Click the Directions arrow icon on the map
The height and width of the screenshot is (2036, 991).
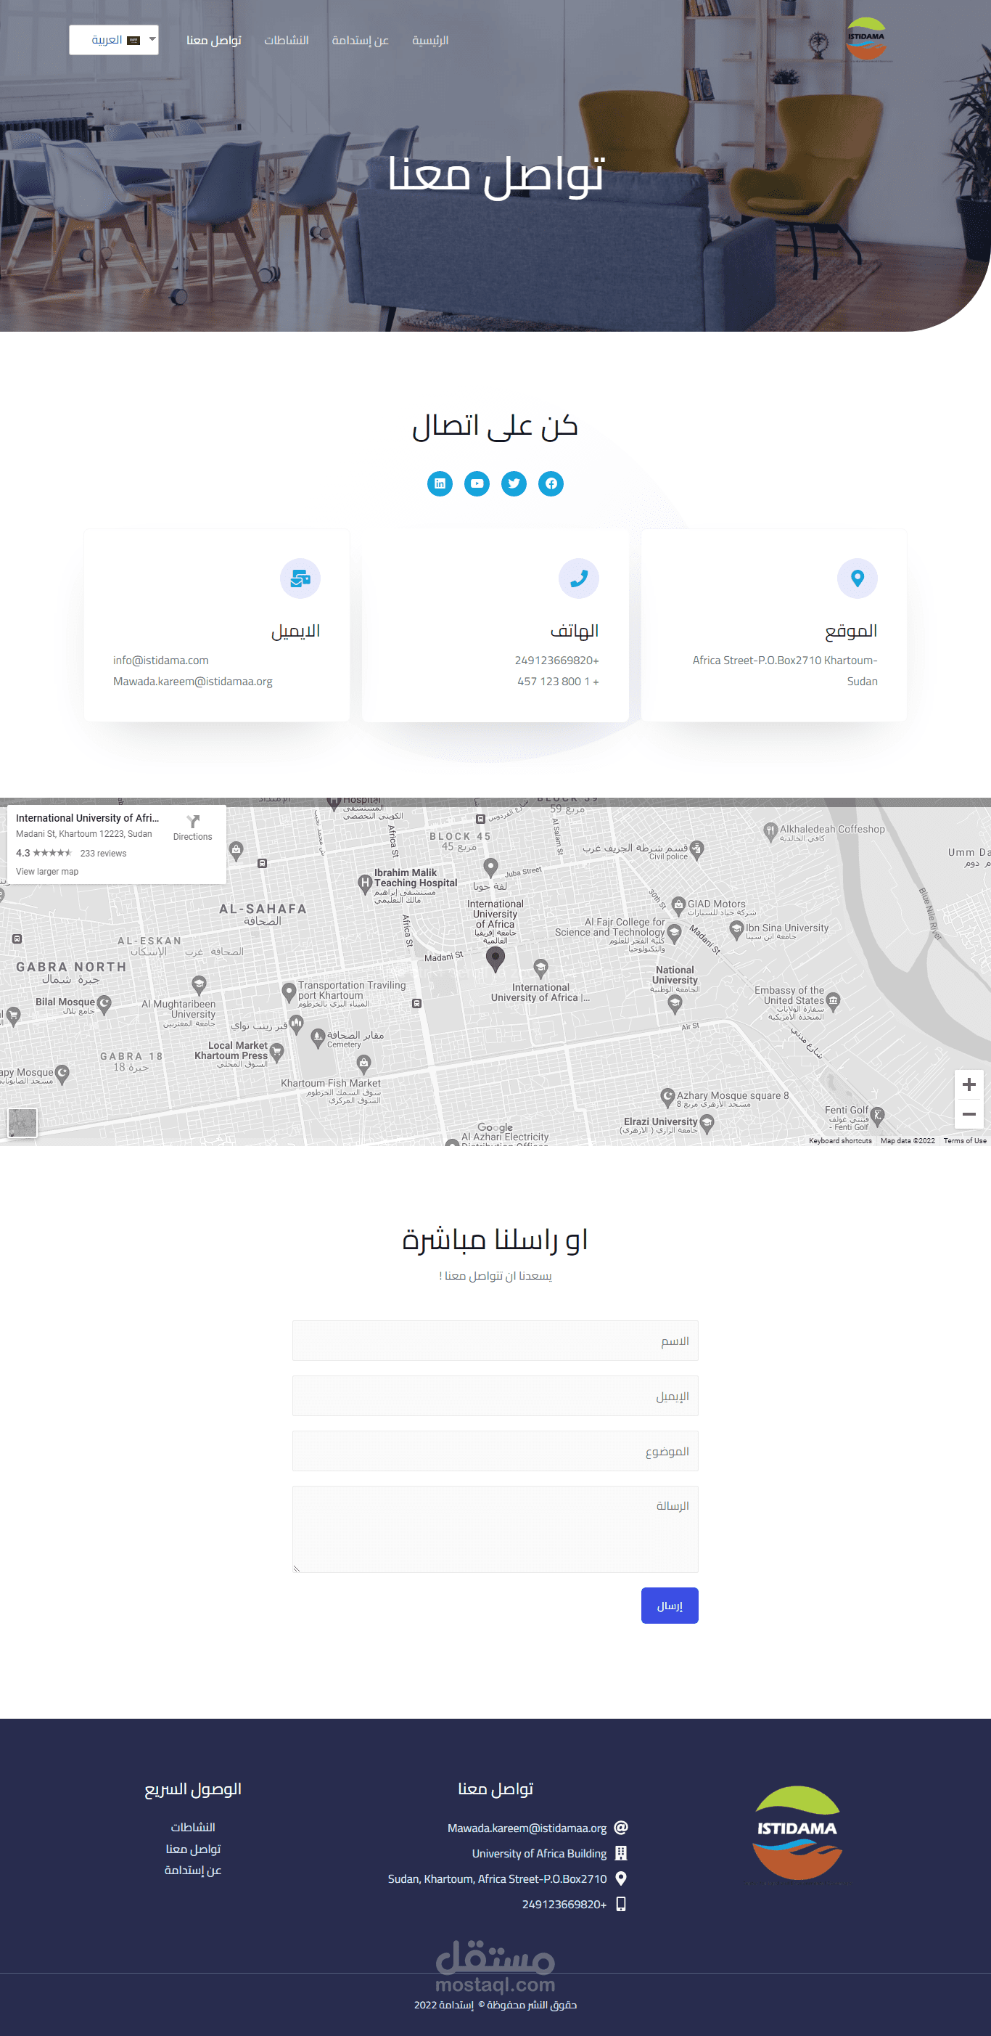point(193,821)
